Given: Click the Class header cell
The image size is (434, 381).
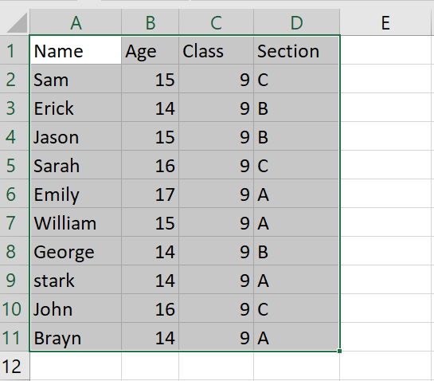Looking at the screenshot, I should click(x=216, y=51).
